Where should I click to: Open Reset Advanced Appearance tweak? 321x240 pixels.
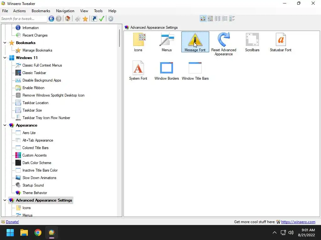pyautogui.click(x=224, y=44)
